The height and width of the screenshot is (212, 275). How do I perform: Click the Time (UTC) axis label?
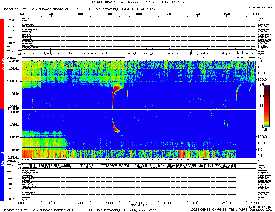tap(137, 205)
